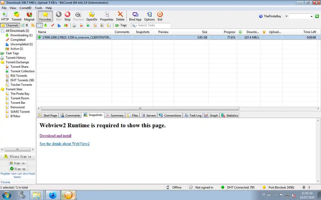Exit BitComet via toolbar icon
Viewport: 321px width, 200px height.
point(160,16)
